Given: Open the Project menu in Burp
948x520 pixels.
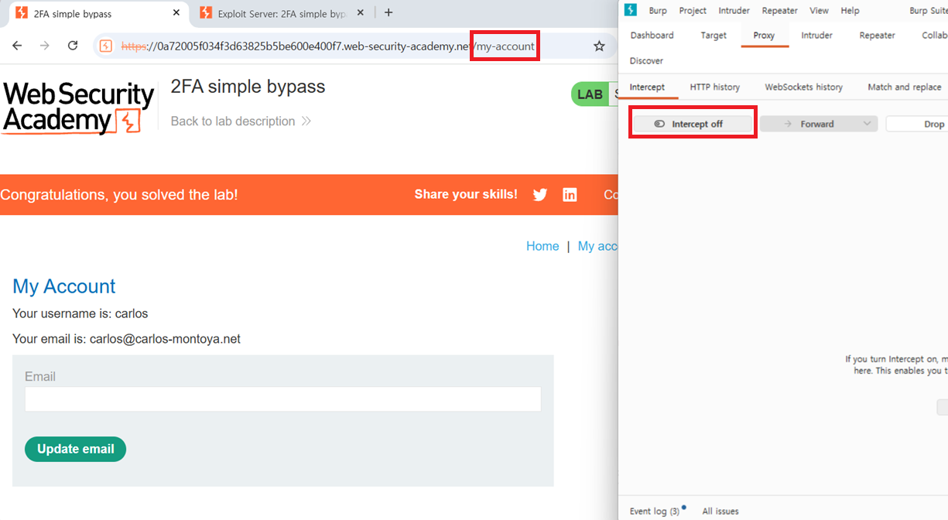Looking at the screenshot, I should click(x=693, y=11).
